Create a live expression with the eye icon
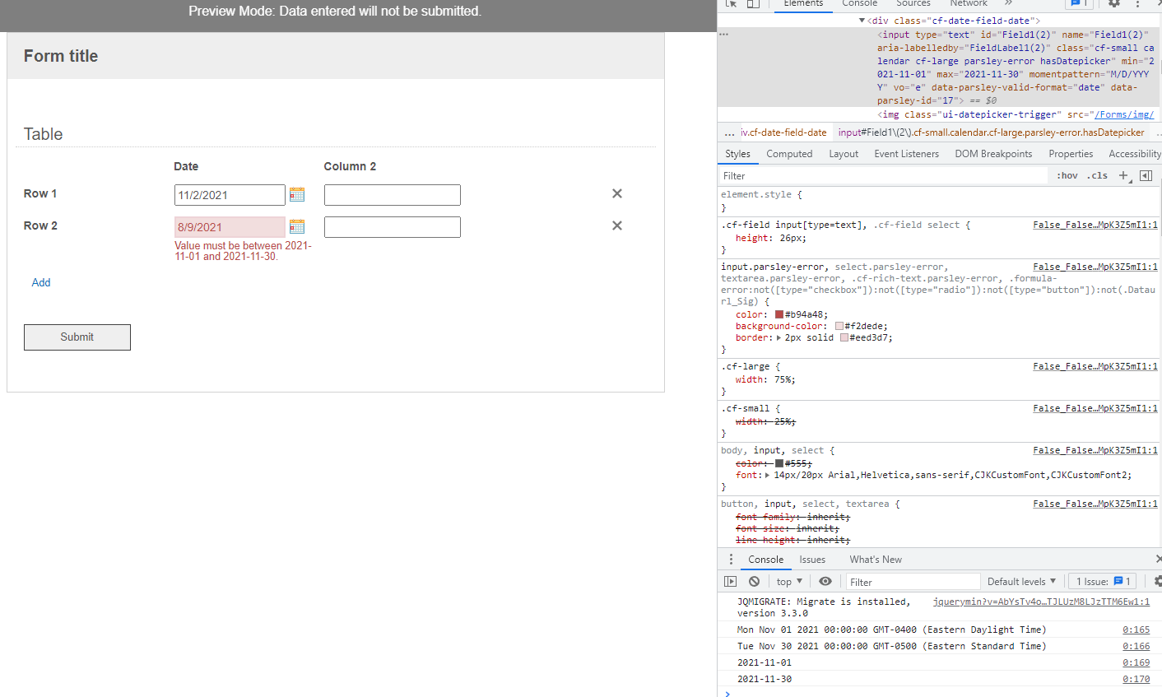Screen dimensions: 1162x697 (825, 581)
